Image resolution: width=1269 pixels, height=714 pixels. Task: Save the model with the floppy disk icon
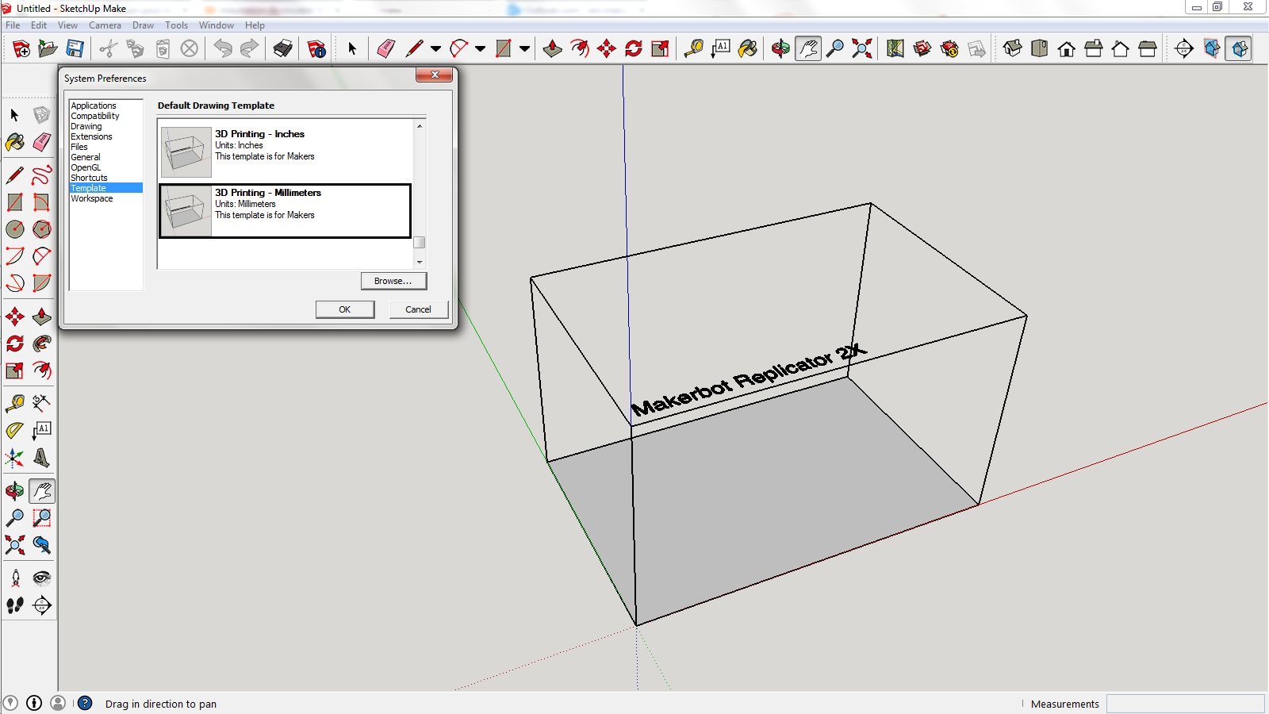click(x=75, y=49)
